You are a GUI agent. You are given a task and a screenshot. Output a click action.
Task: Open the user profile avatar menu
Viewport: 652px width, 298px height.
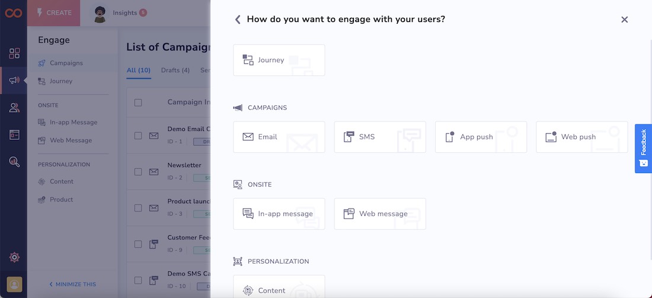(14, 284)
